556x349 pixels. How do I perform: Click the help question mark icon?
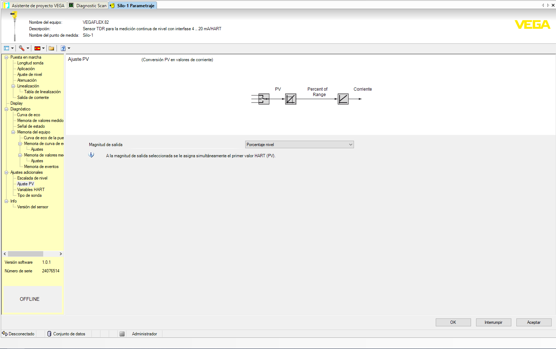pyautogui.click(x=63, y=48)
